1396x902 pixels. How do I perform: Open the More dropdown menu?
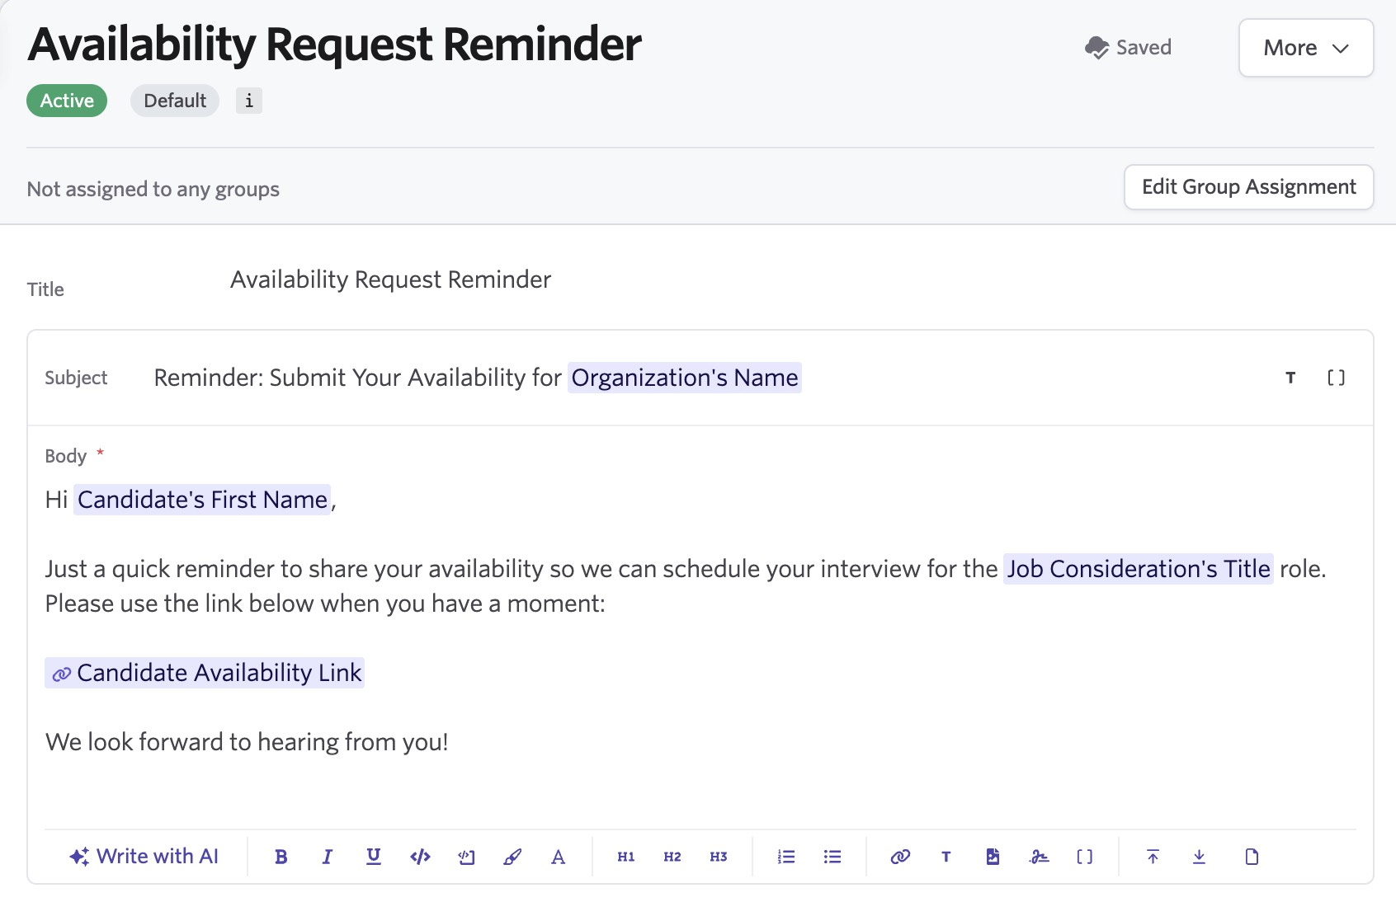1305,48
